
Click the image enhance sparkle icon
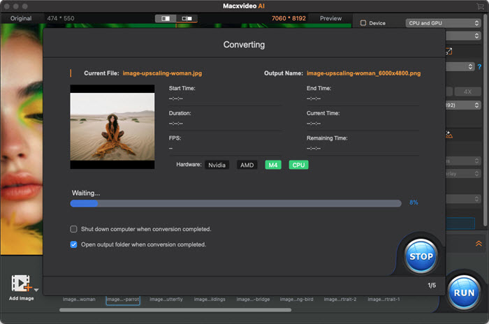[448, 135]
